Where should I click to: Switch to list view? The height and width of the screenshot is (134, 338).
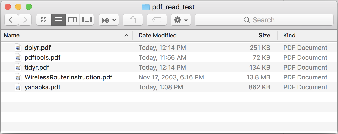58,20
